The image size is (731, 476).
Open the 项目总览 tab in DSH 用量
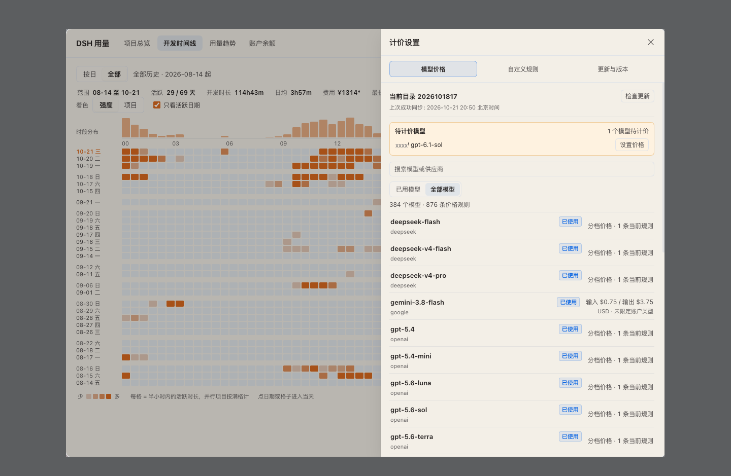pyautogui.click(x=137, y=44)
